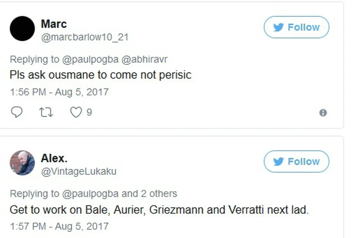Screen dimensions: 358x238
Task: Open the @abhiravr mention
Action: [x=145, y=59]
